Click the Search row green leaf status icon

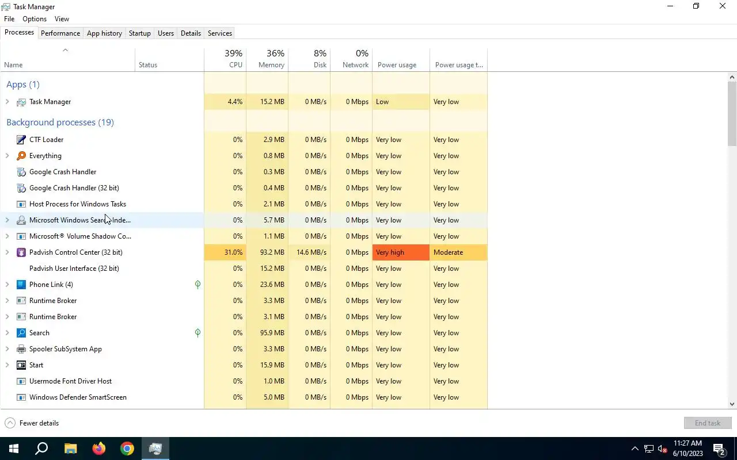pos(197,333)
